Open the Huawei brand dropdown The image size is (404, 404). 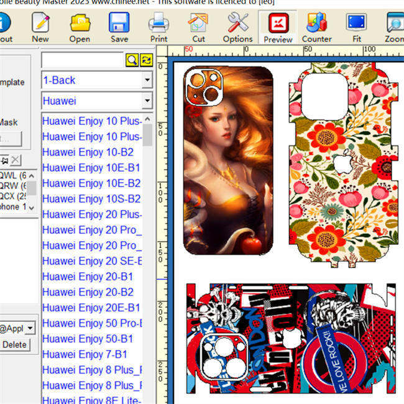point(147,101)
